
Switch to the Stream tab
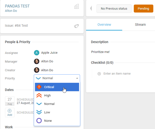[140, 25]
